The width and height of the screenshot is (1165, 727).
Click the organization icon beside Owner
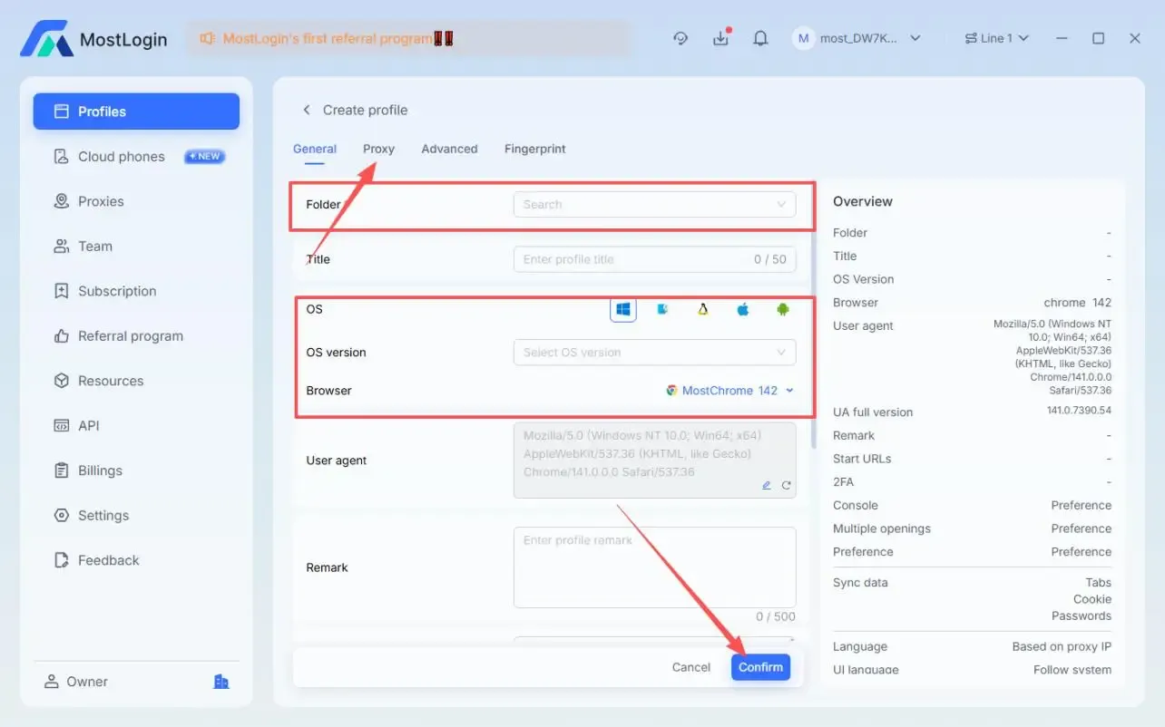[220, 682]
